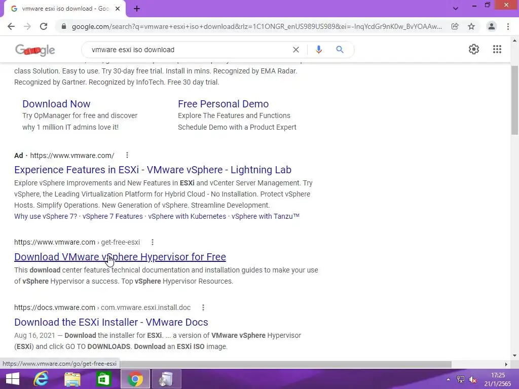Open the Windows Start button
Viewport: 519px width, 389px height.
pyautogui.click(x=13, y=379)
